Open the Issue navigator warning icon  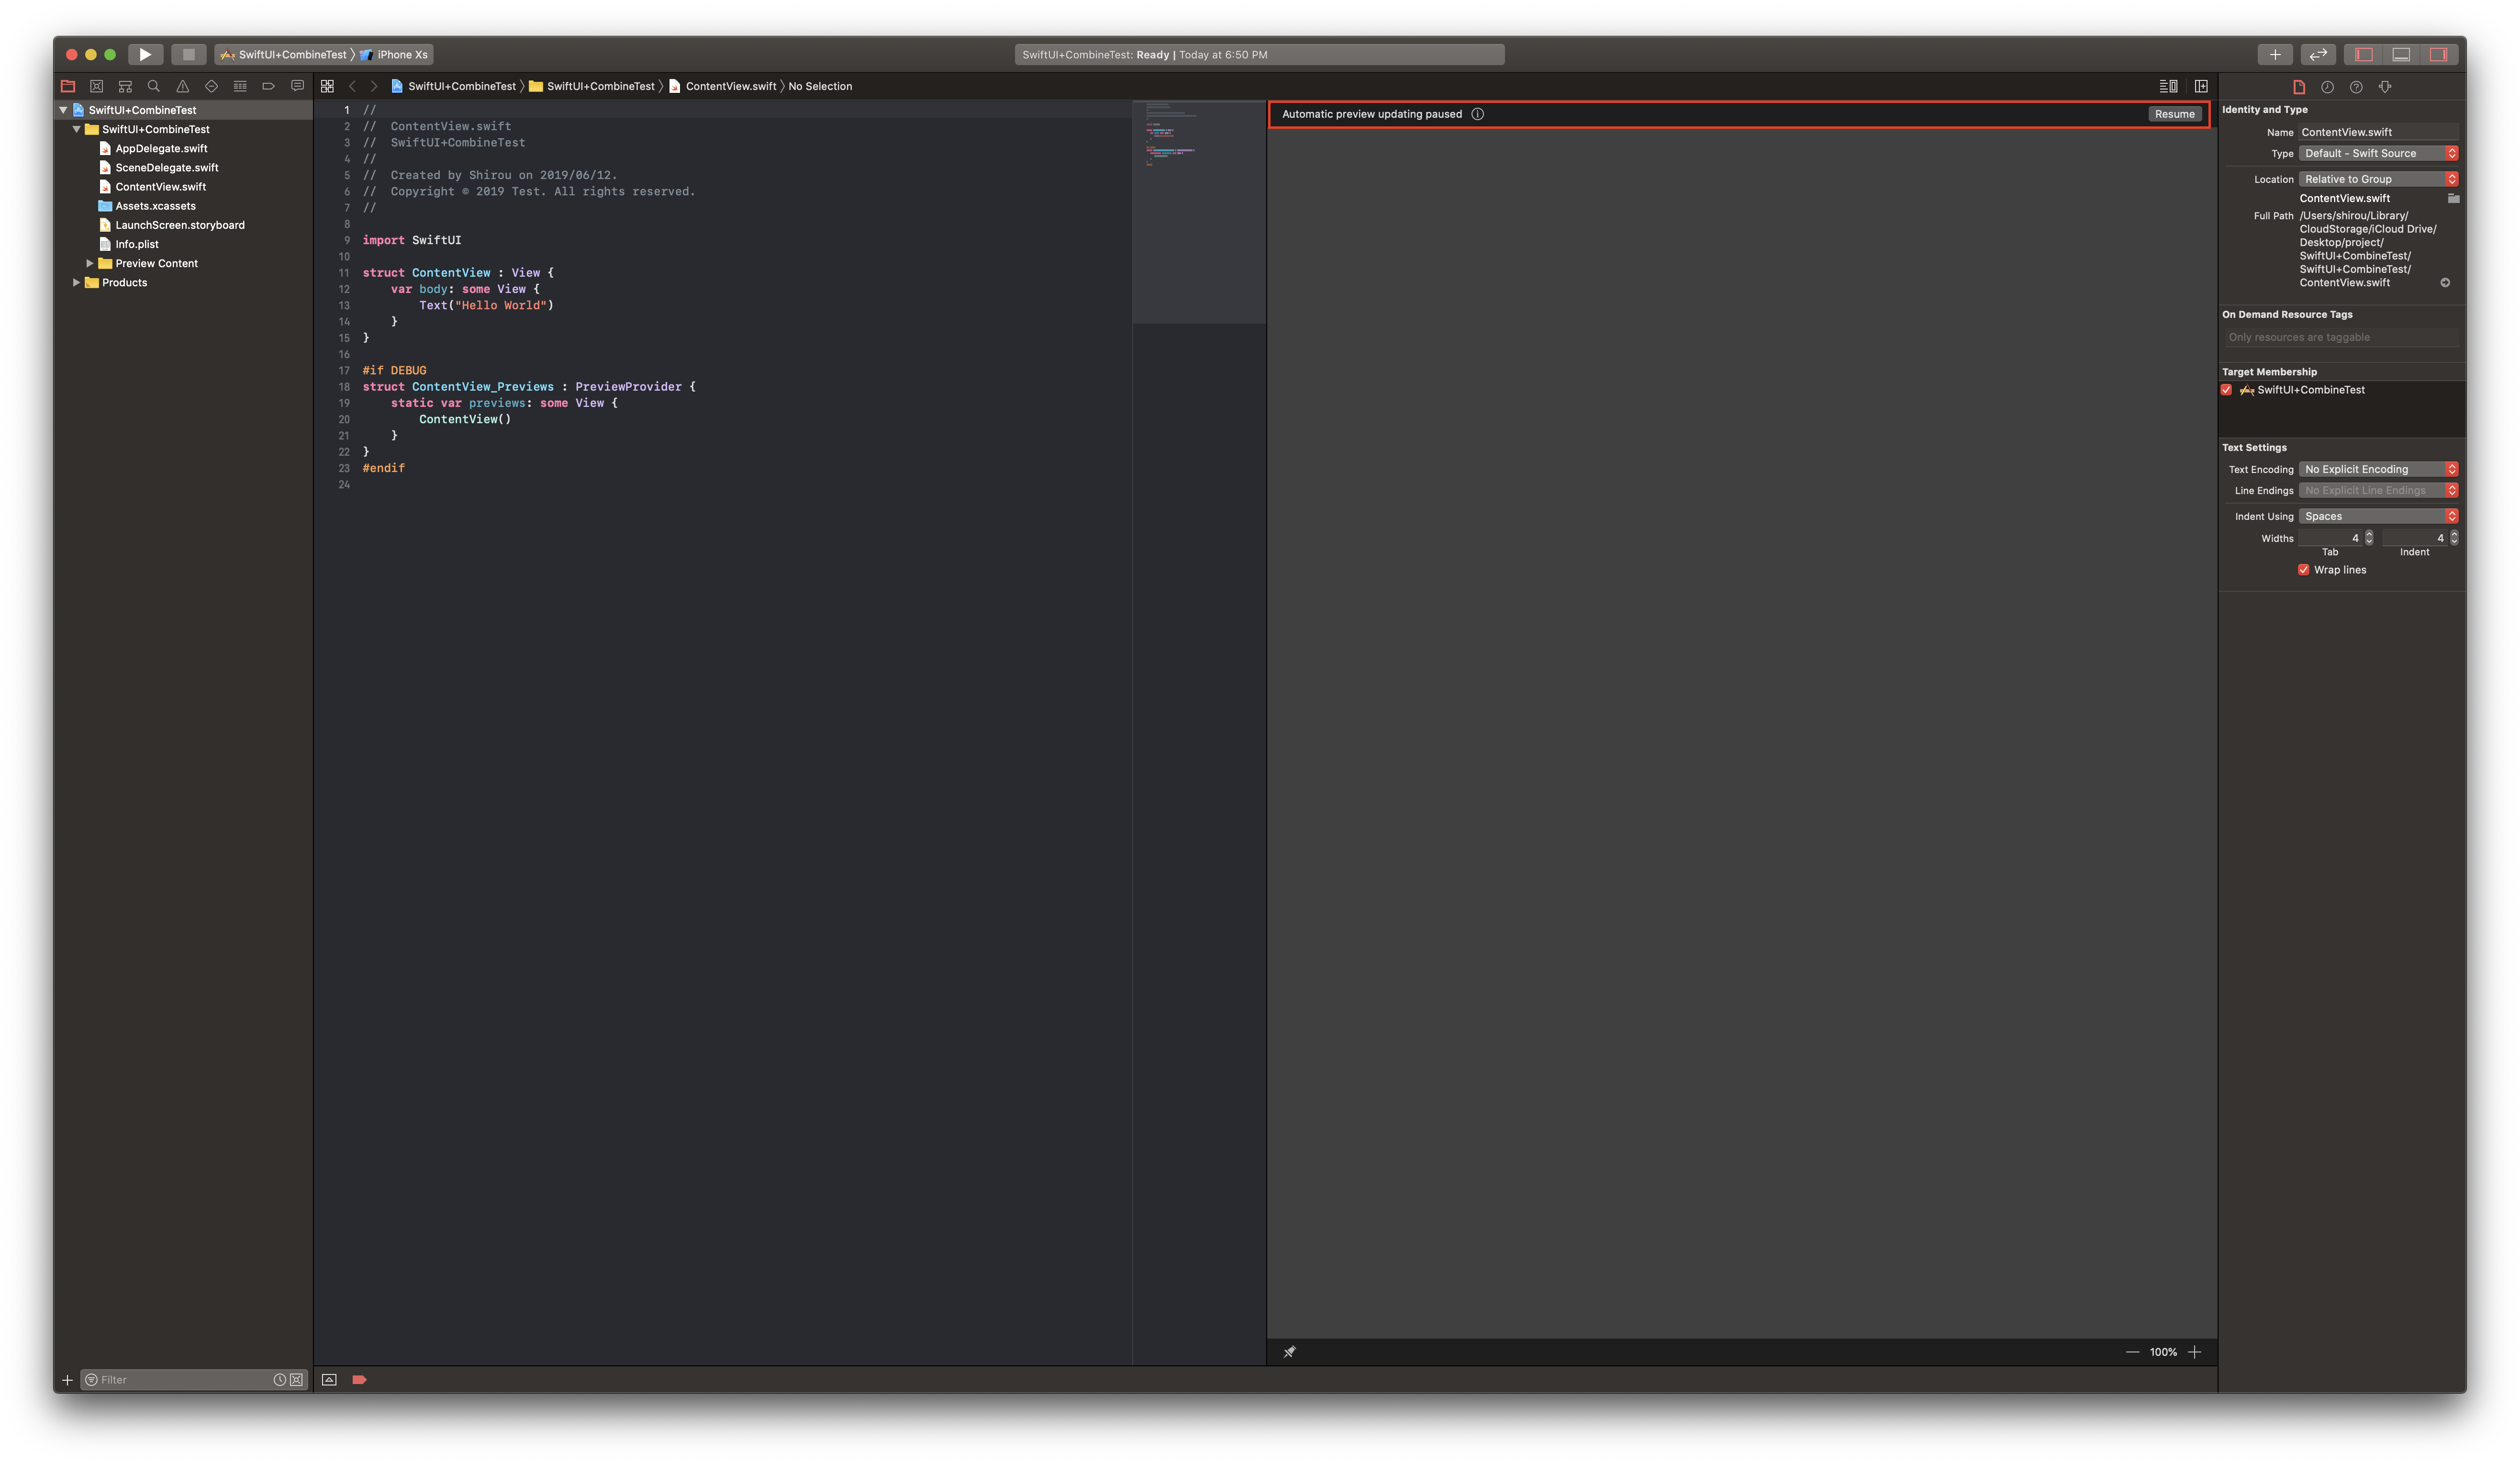pyautogui.click(x=182, y=86)
